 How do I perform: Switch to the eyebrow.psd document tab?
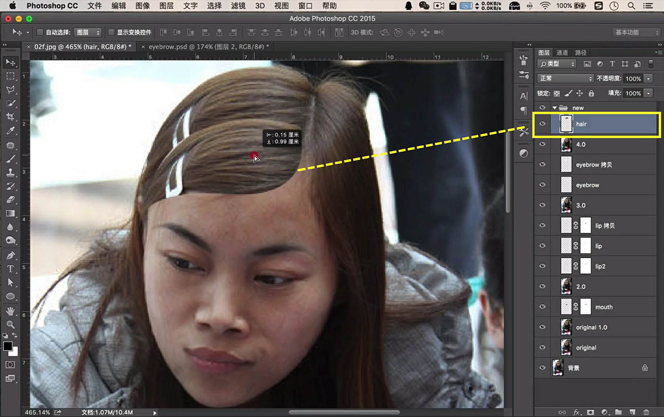[x=209, y=46]
